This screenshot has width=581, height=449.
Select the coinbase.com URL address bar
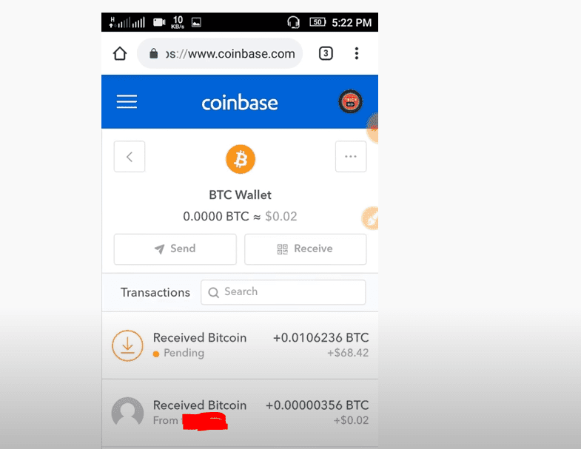[x=220, y=53]
